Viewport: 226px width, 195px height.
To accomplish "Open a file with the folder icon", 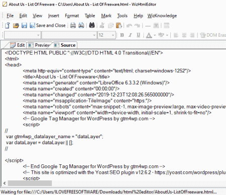I will [16, 26].
